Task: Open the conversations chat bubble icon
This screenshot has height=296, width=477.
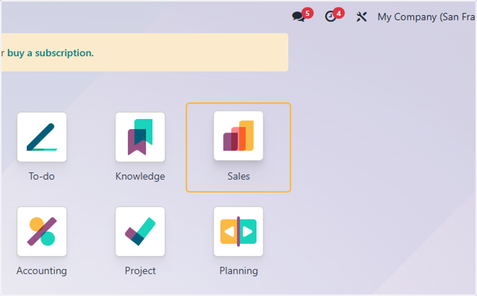Action: point(298,17)
